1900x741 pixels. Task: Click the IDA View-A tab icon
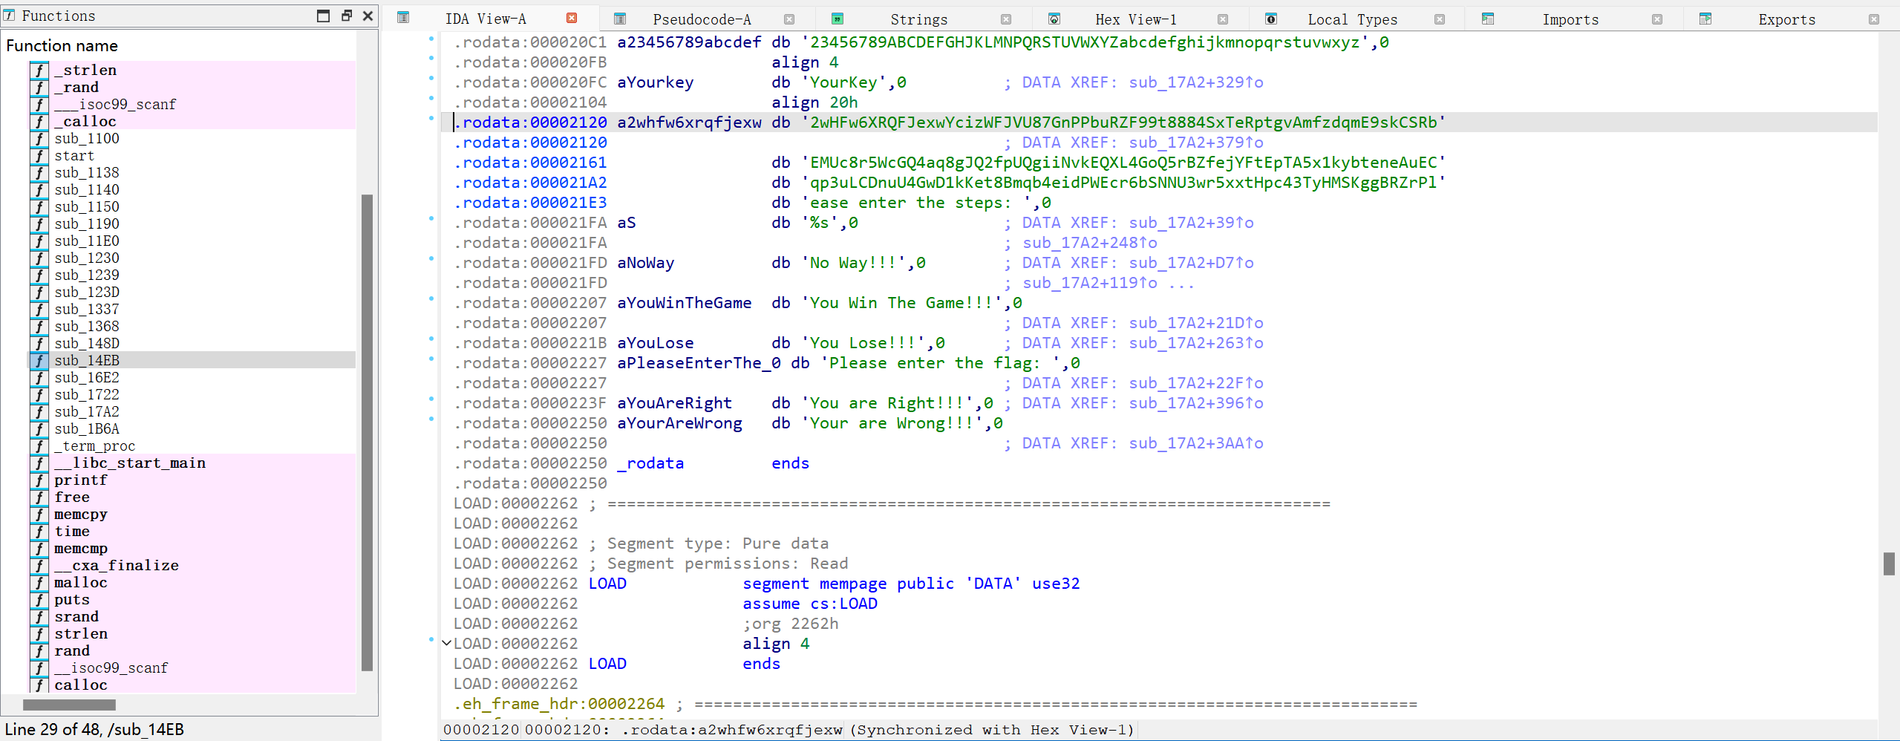pos(403,19)
